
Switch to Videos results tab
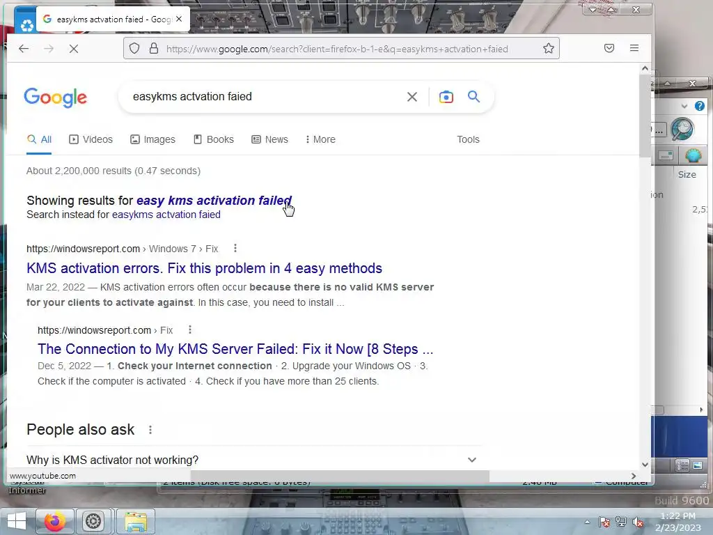coord(91,139)
